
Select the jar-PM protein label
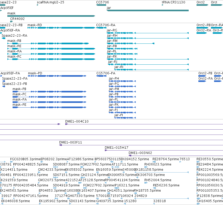114,89
